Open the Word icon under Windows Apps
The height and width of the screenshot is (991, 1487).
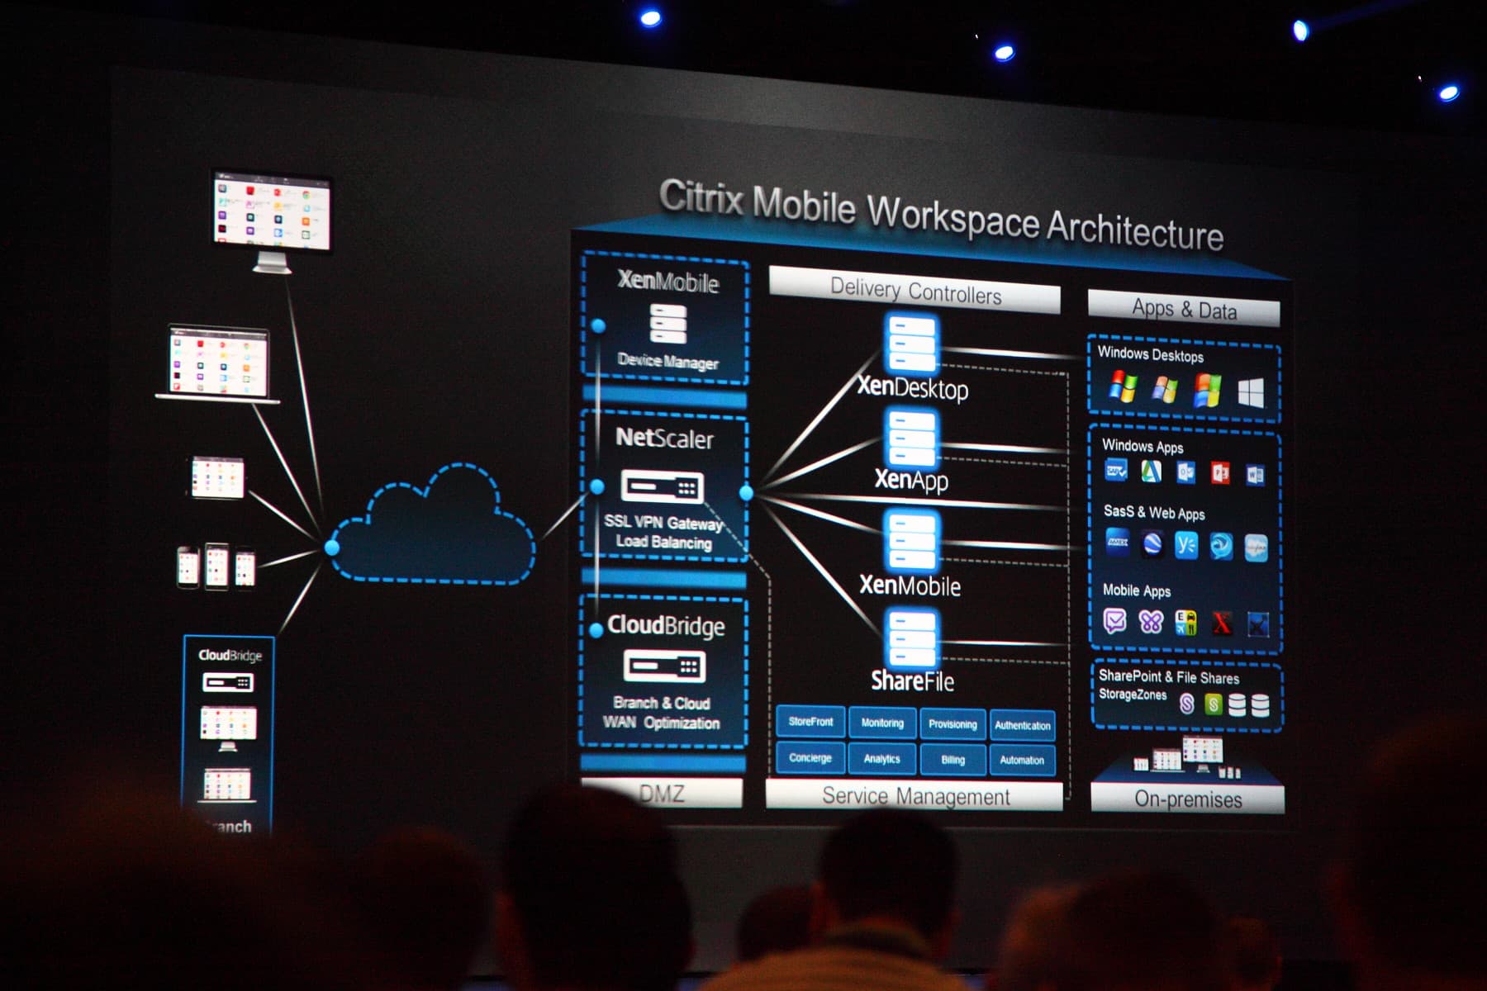1255,475
